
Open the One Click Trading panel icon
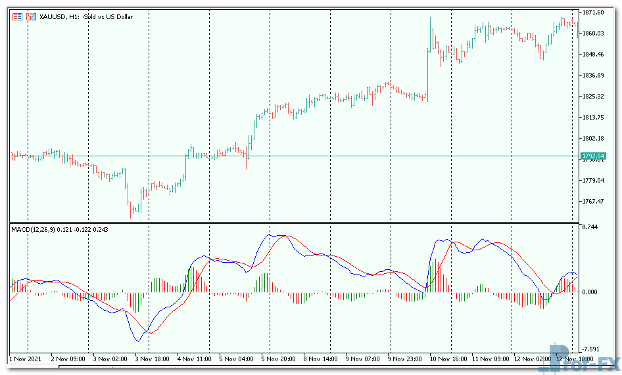point(17,16)
